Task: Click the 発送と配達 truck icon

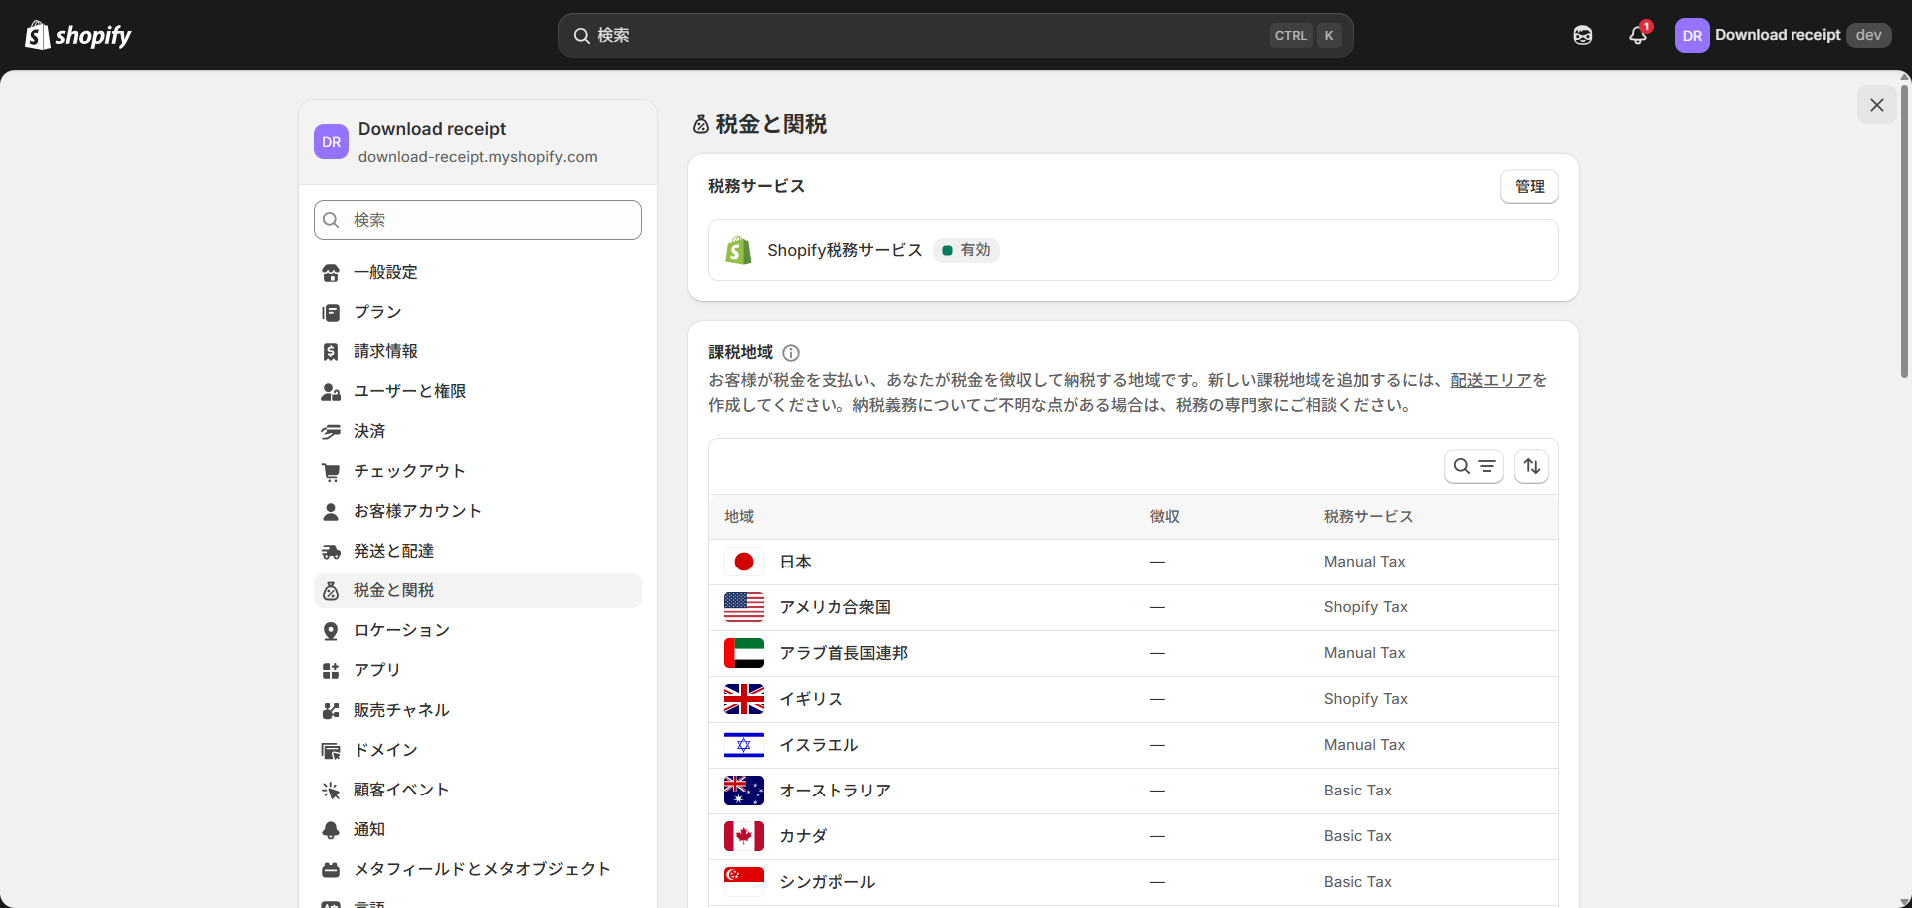Action: point(331,552)
